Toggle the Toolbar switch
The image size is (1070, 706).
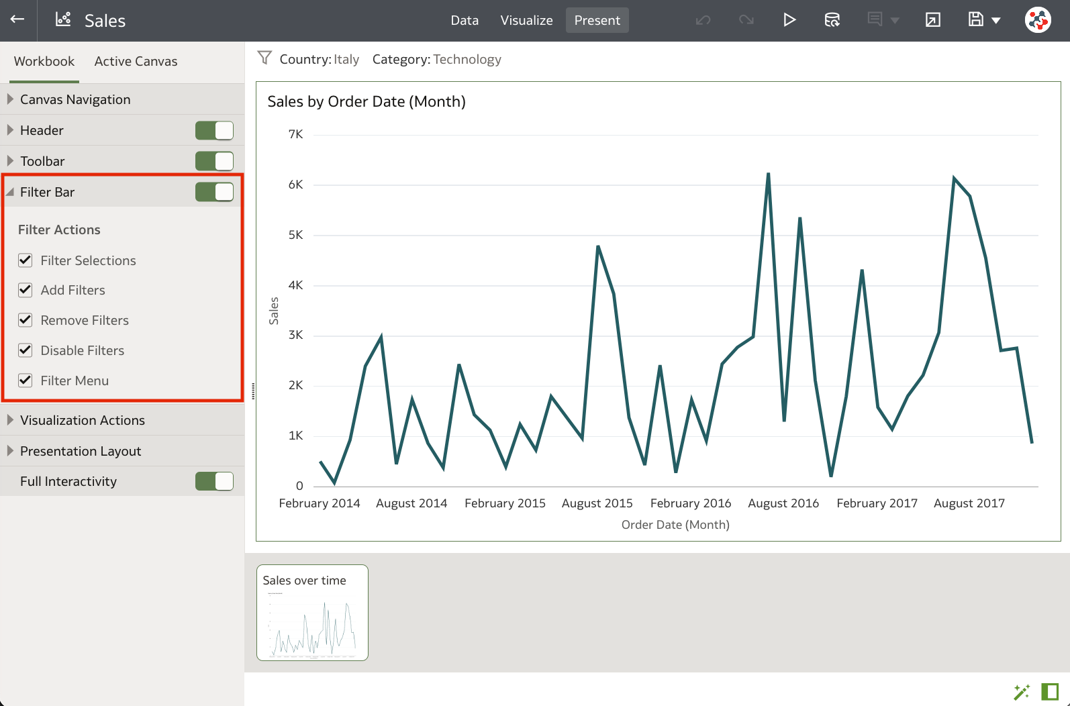[214, 161]
